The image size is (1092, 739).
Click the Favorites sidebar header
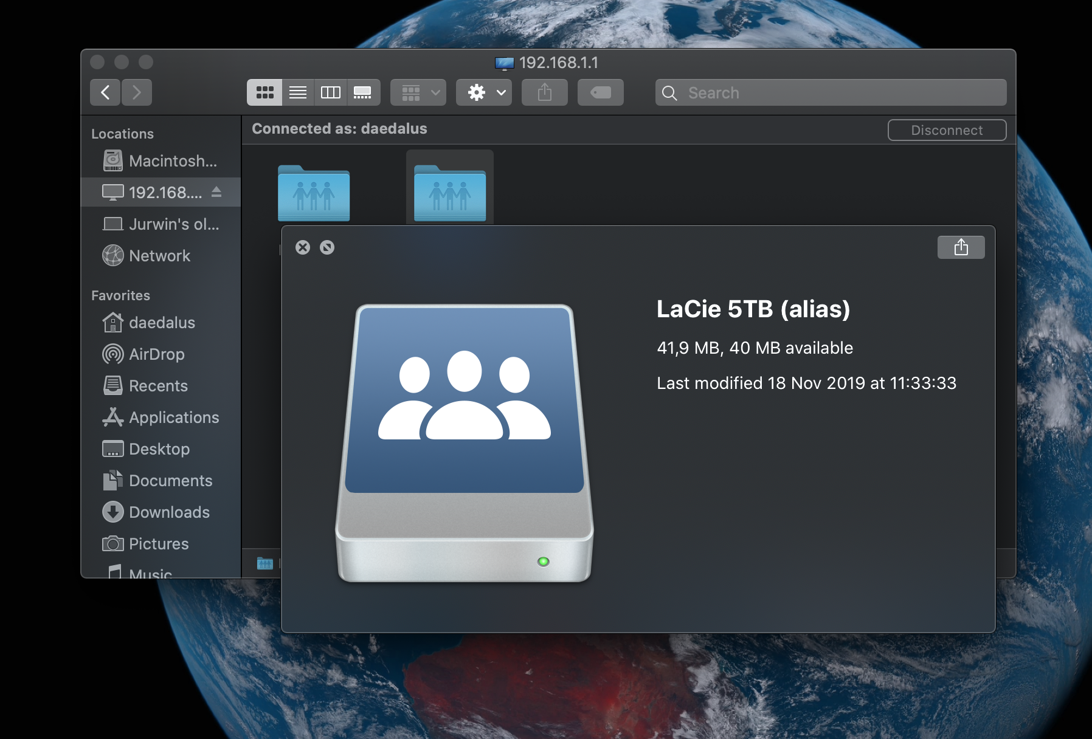120,295
